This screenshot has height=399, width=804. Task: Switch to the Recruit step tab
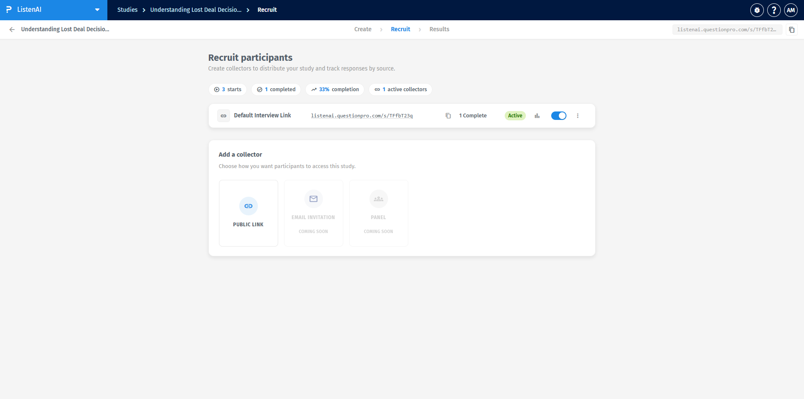(x=400, y=29)
